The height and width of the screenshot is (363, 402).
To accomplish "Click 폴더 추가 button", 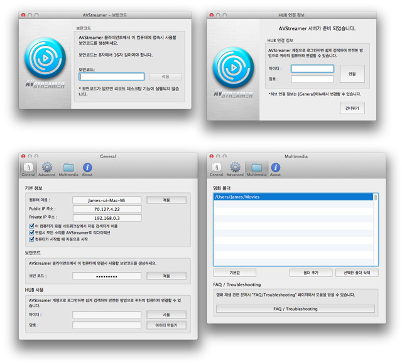I will click(311, 273).
